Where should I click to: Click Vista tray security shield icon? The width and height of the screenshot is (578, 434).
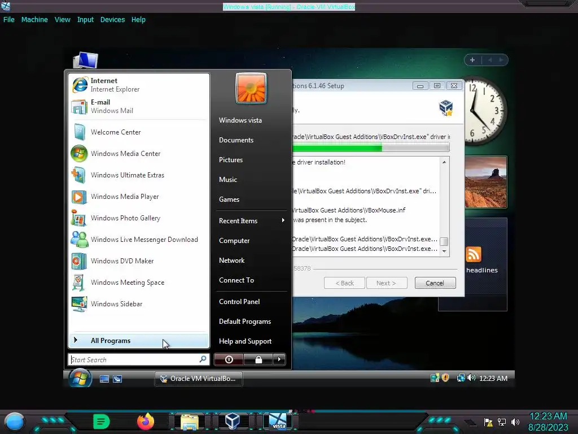click(445, 377)
